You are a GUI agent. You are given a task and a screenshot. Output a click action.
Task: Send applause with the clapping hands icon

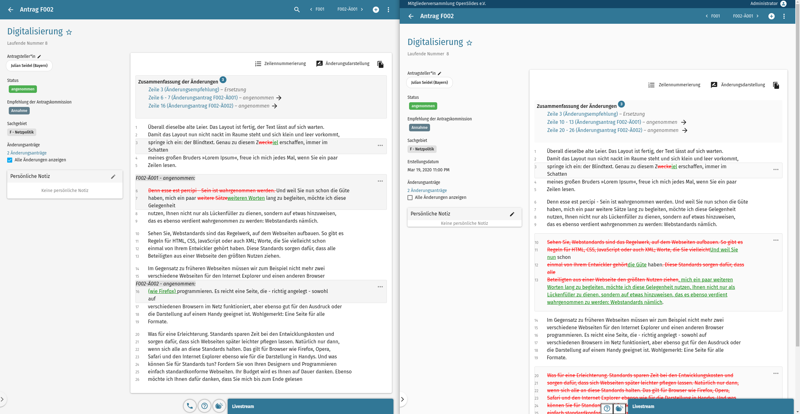click(219, 406)
